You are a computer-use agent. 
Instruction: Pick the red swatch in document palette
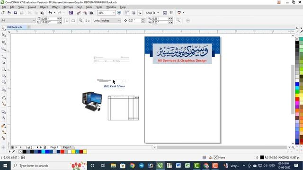(x=62, y=152)
